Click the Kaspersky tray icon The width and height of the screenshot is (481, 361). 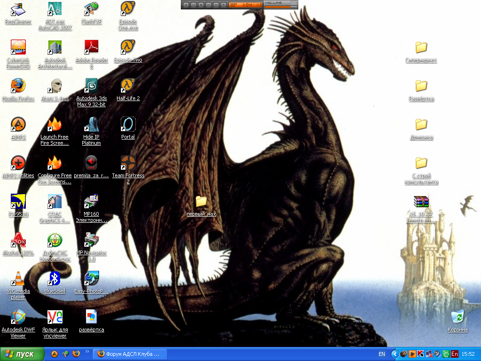click(x=420, y=354)
